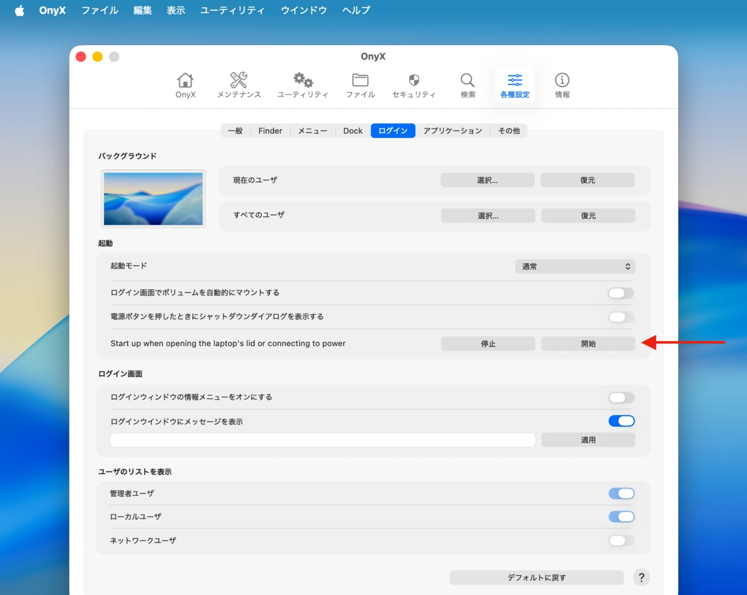Screen dimensions: 747x595
Task: Open the セキュリティ section
Action: pyautogui.click(x=414, y=85)
